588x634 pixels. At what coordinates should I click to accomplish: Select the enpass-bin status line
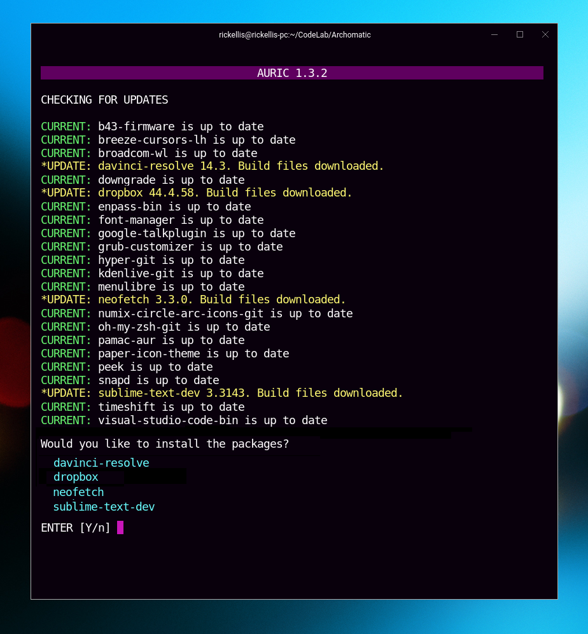pyautogui.click(x=146, y=207)
